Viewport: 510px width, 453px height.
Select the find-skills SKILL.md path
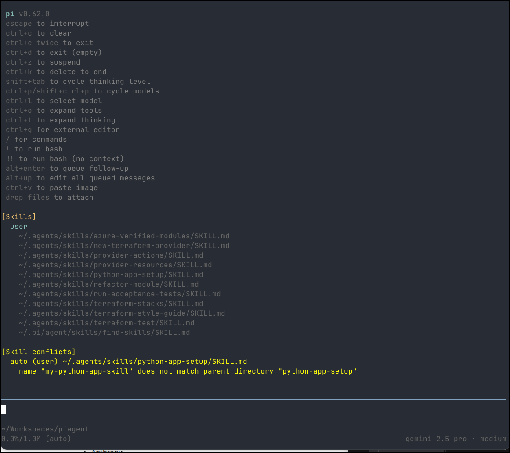click(x=104, y=332)
